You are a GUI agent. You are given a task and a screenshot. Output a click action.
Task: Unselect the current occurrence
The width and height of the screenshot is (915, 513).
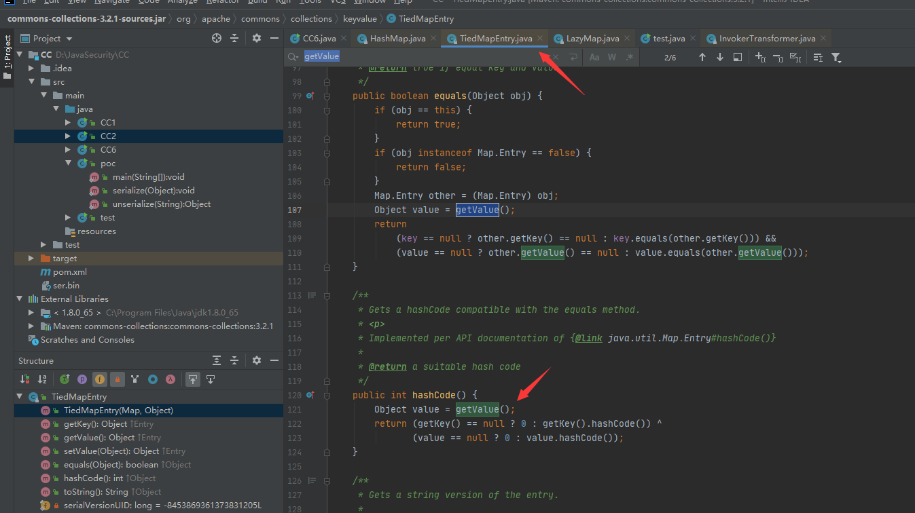778,57
